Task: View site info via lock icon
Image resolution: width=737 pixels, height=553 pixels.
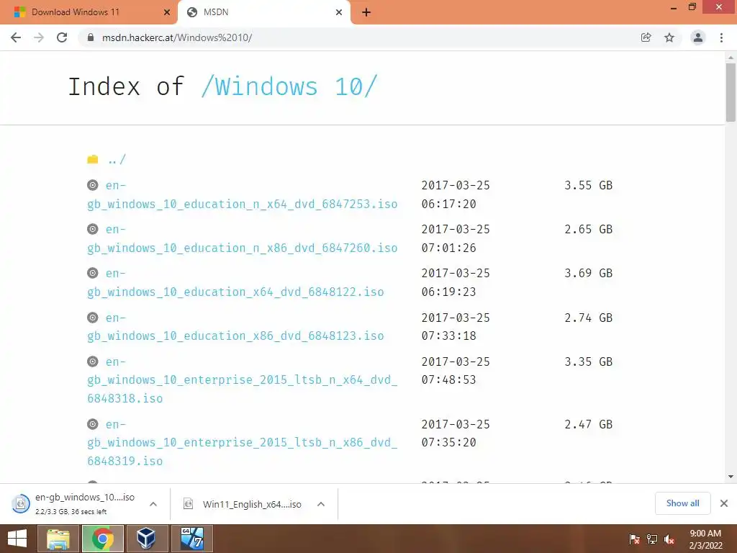Action: [91, 37]
